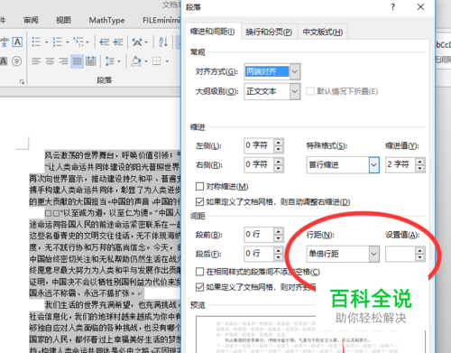Open the ribbon line spacing dropdown arrow
The image size is (451, 353).
(119, 61)
